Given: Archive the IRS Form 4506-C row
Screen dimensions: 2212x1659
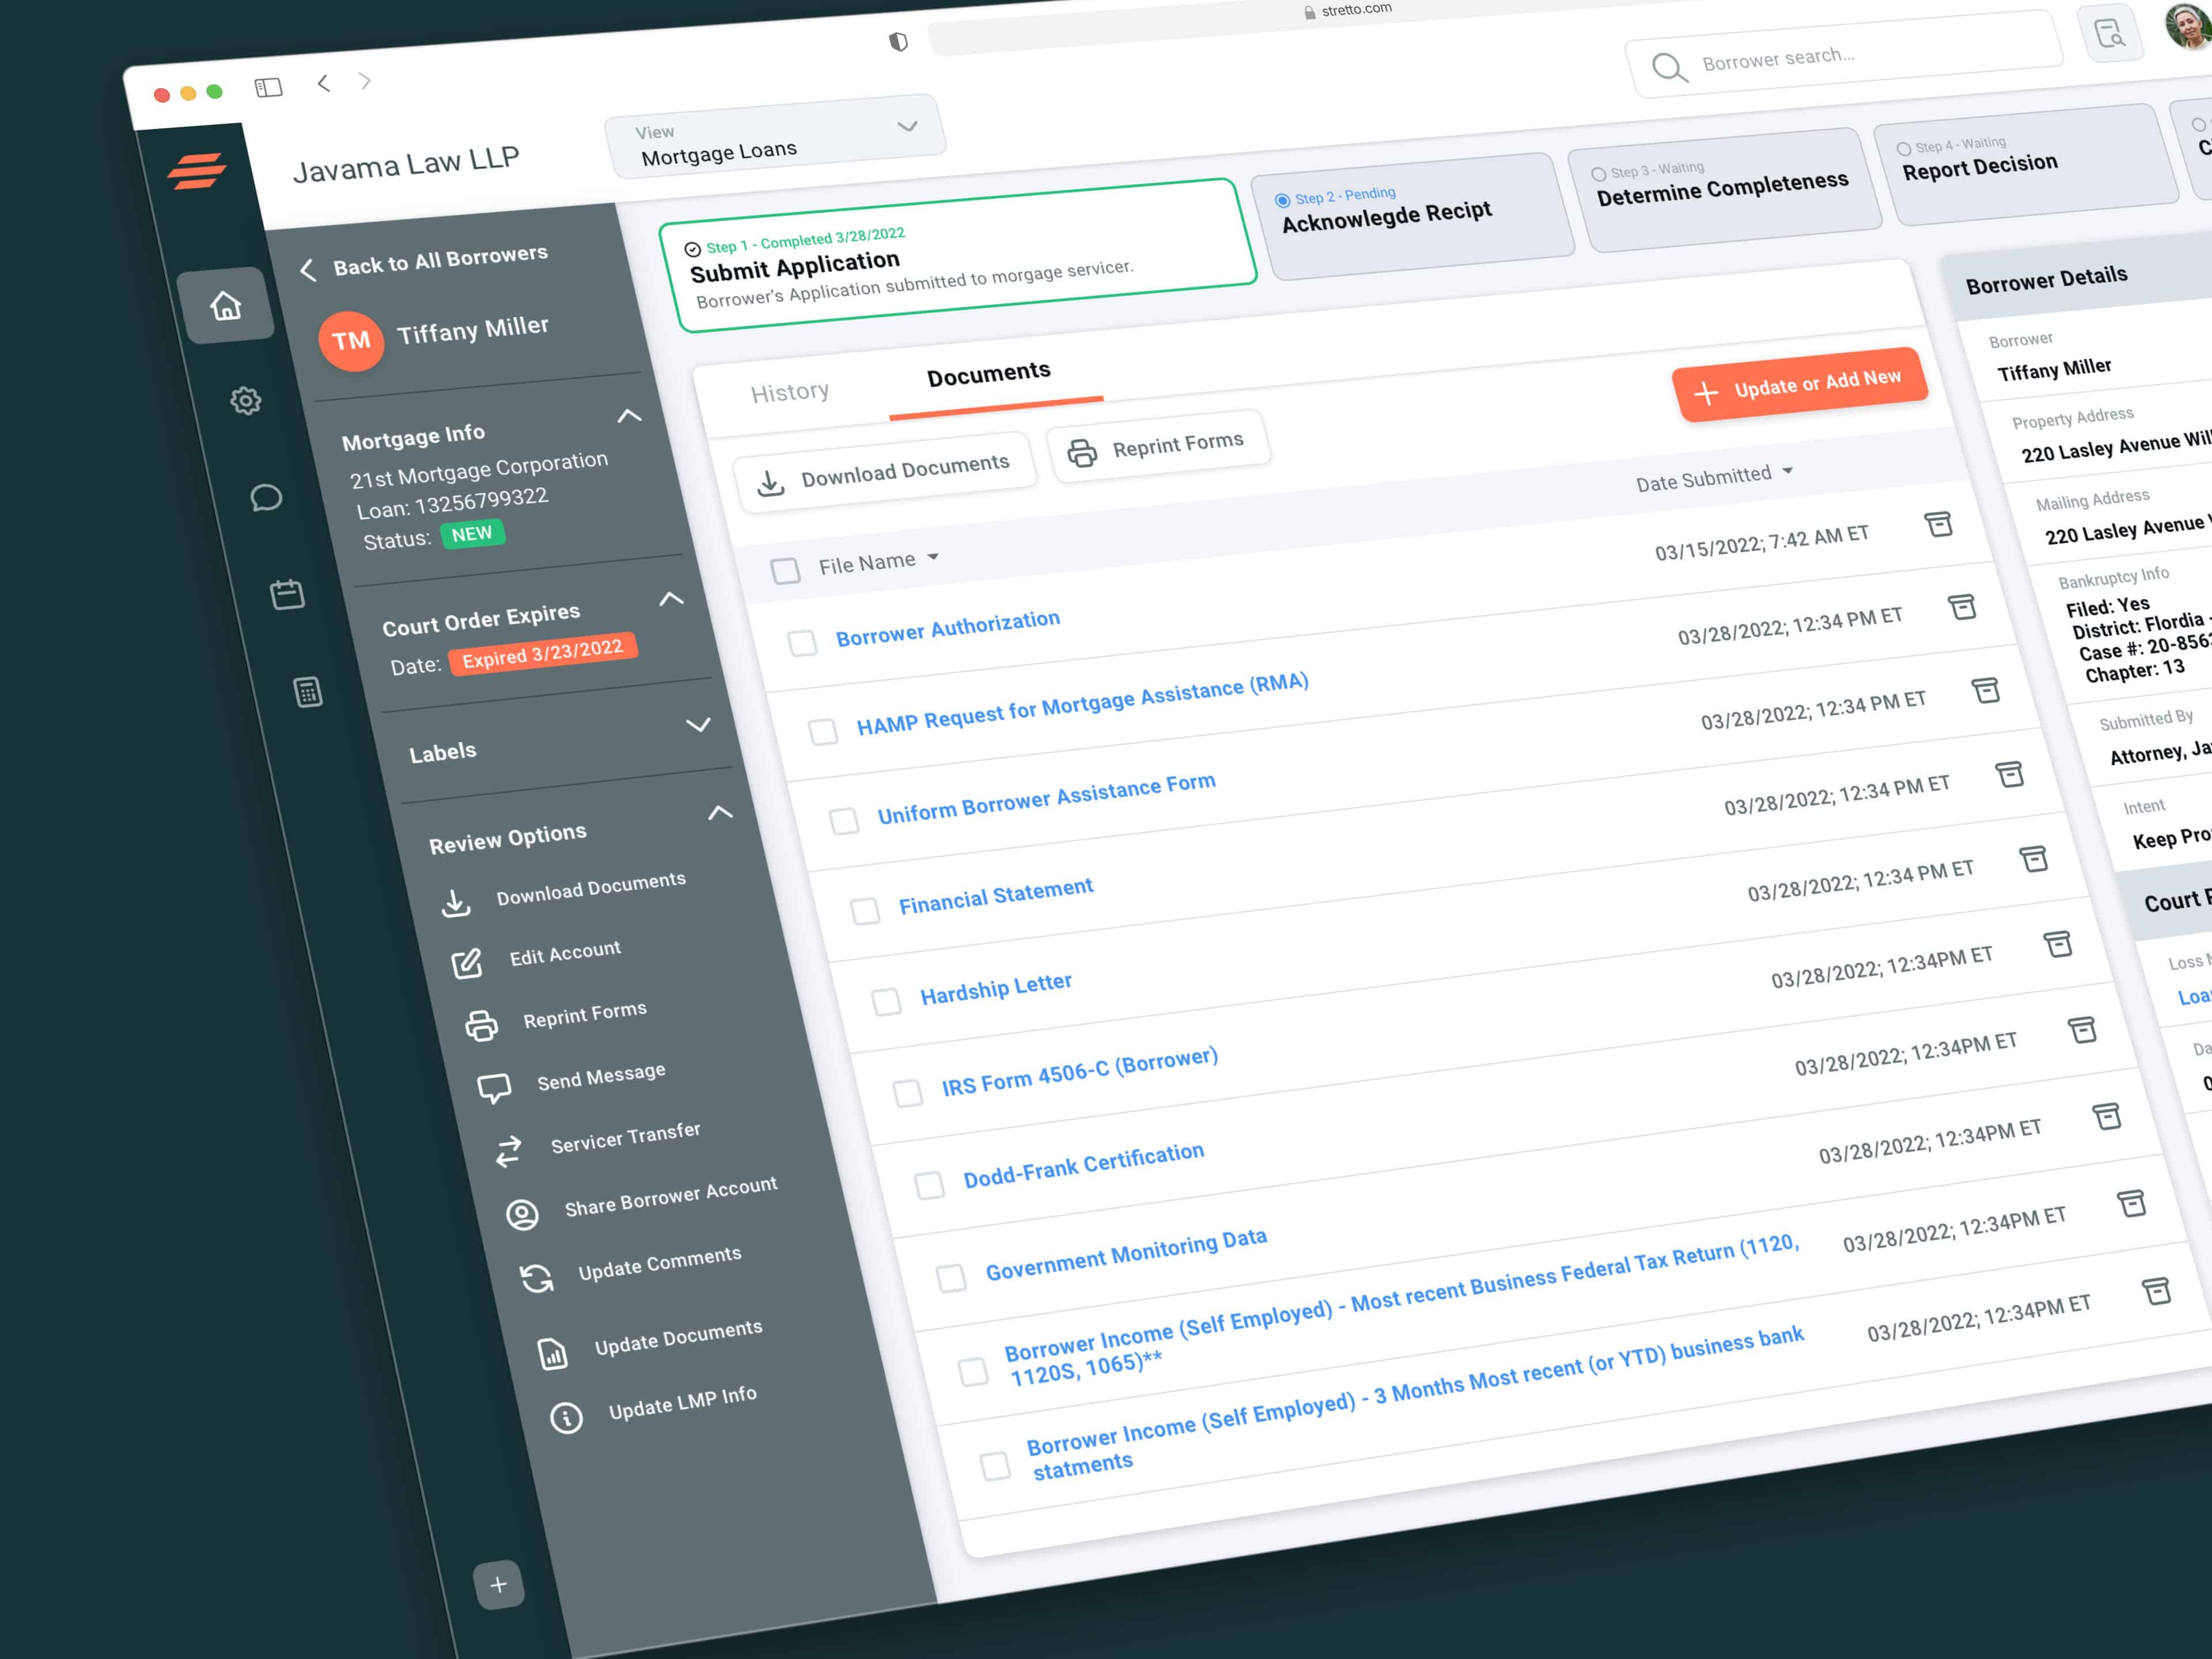Looking at the screenshot, I should coord(2058,944).
